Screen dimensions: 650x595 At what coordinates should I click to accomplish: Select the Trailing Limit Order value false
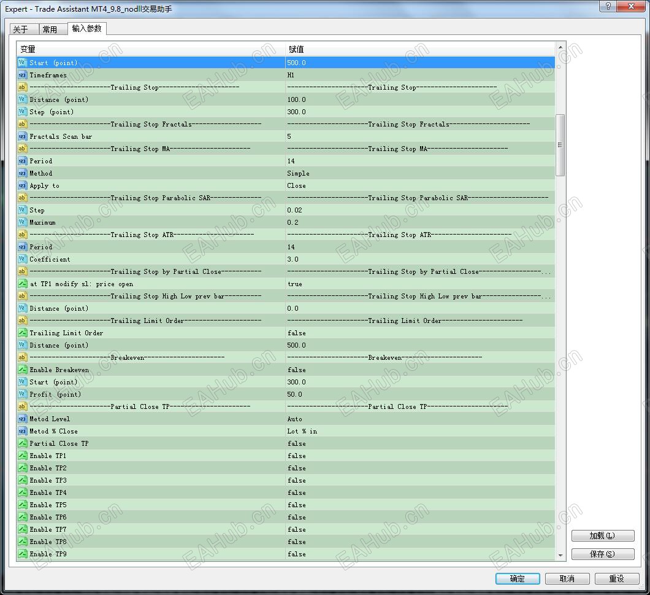[x=296, y=333]
